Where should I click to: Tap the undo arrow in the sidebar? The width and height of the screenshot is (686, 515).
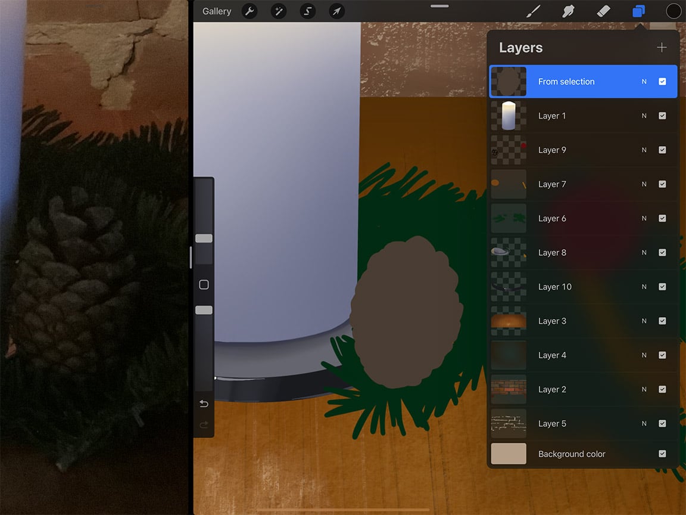(x=204, y=404)
